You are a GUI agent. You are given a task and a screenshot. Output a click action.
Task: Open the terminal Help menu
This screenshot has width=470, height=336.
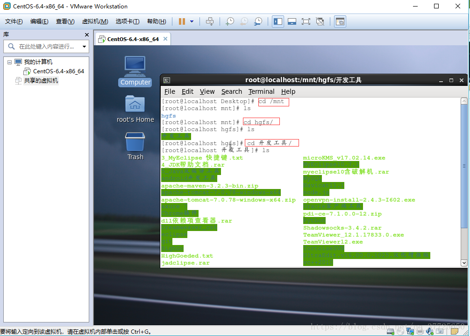pyautogui.click(x=288, y=91)
